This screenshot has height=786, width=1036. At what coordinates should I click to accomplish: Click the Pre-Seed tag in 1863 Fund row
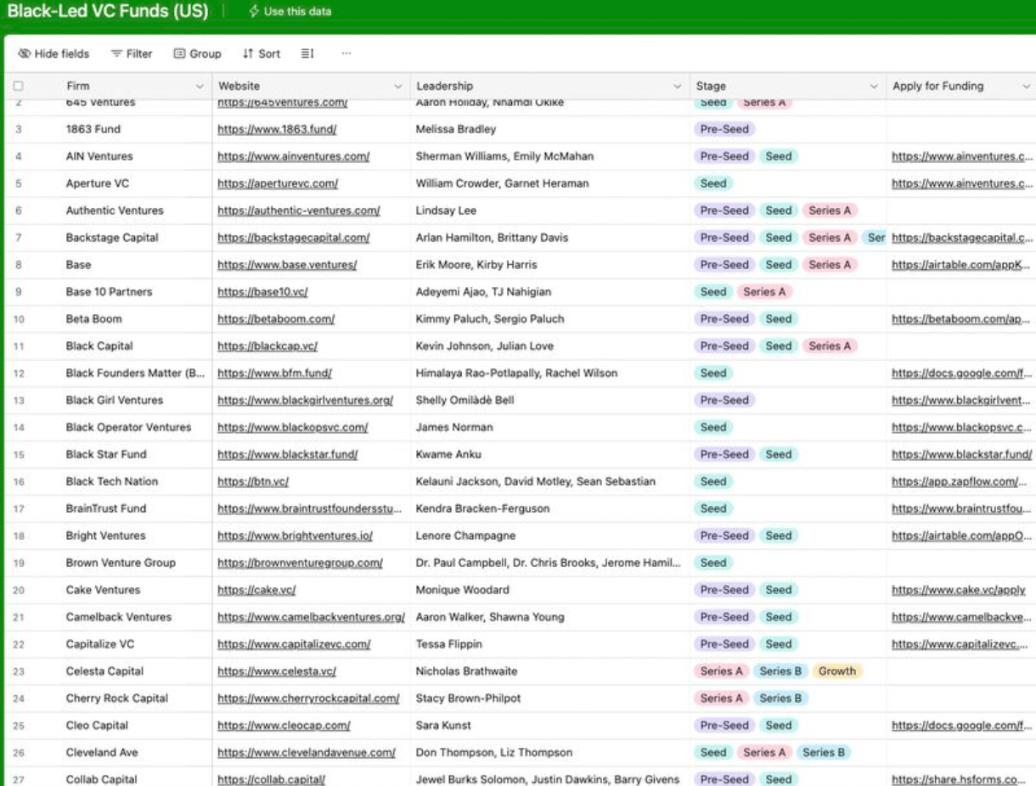[724, 129]
